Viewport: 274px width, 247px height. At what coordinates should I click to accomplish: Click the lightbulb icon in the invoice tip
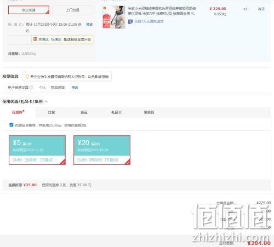click(27, 77)
